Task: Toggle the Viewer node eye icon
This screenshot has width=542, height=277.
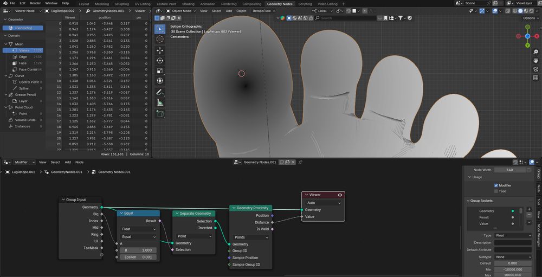Action: (340, 195)
